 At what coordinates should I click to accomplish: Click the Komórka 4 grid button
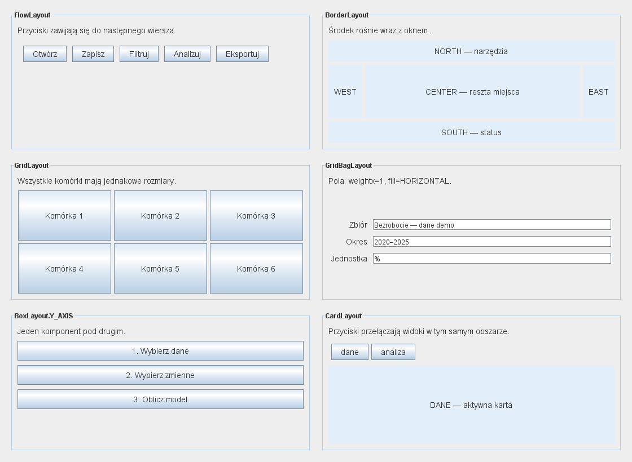pyautogui.click(x=64, y=268)
